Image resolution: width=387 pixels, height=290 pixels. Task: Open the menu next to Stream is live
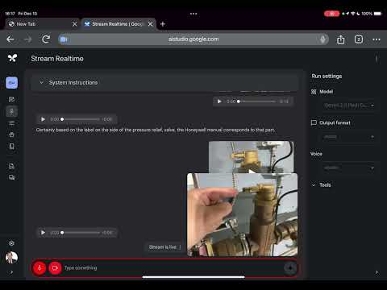[x=180, y=247]
